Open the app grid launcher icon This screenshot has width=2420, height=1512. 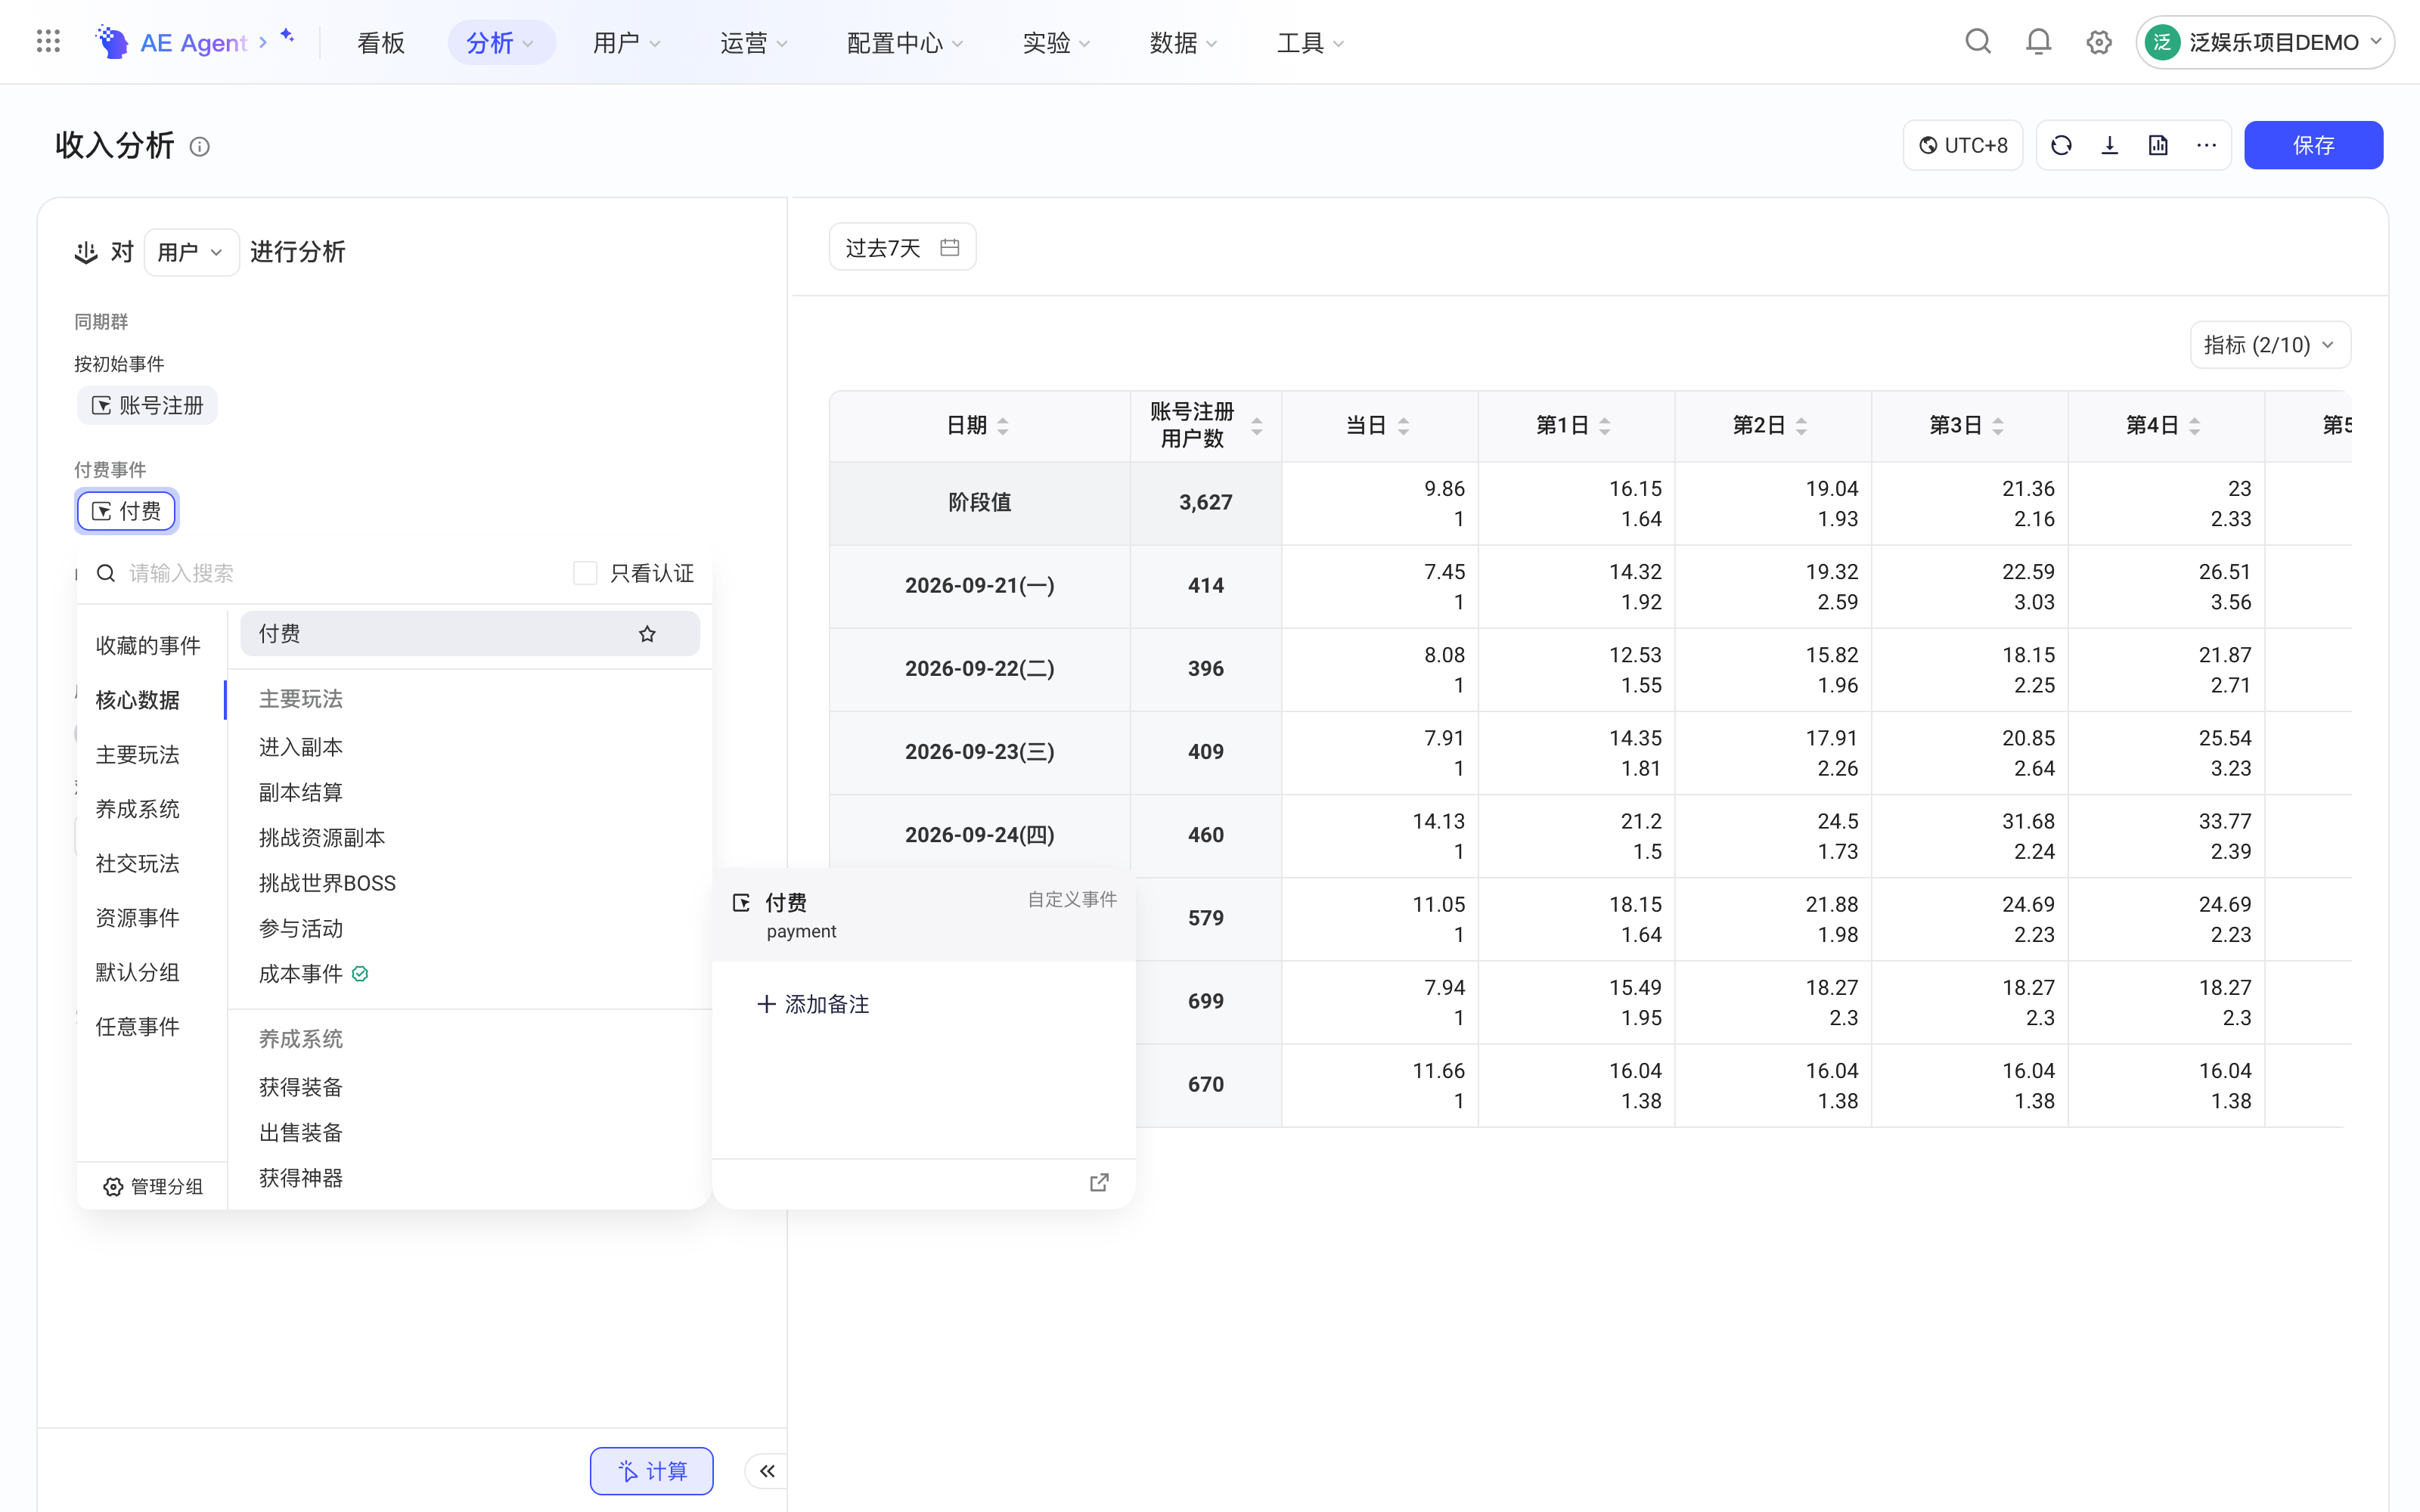click(48, 42)
